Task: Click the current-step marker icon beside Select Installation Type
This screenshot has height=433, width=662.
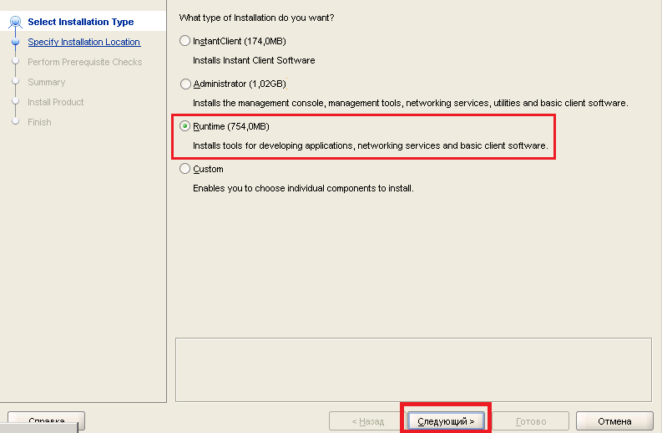Action: [x=16, y=21]
